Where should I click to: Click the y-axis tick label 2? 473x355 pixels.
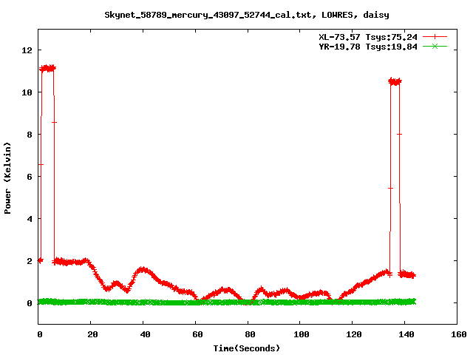pos(30,261)
